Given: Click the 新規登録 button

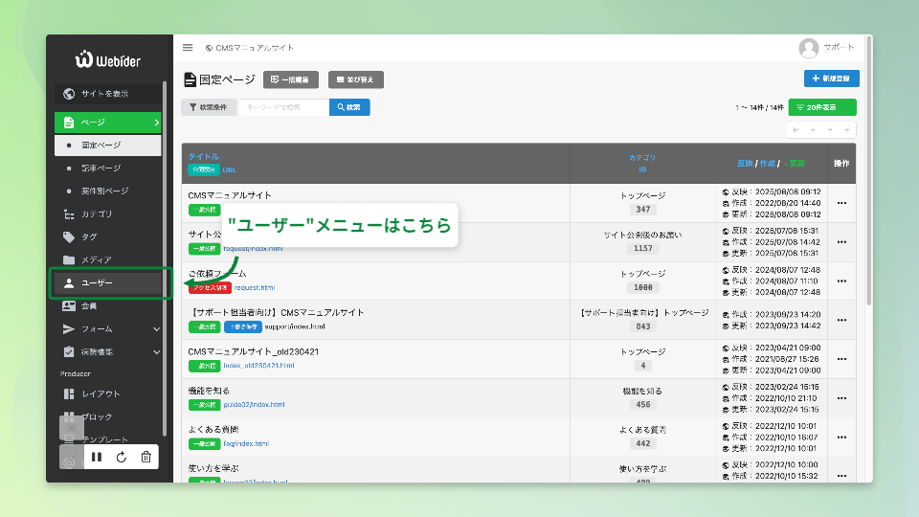Looking at the screenshot, I should 831,79.
